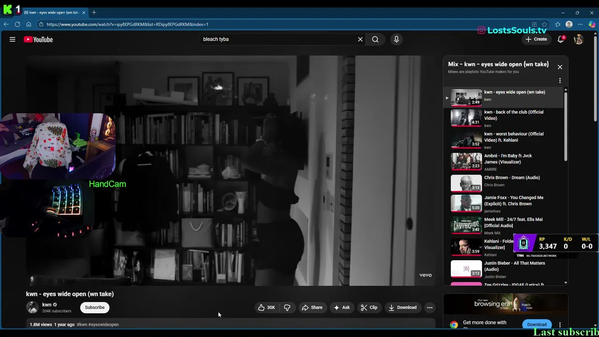
Task: Clip a segment of the video
Action: [369, 308]
